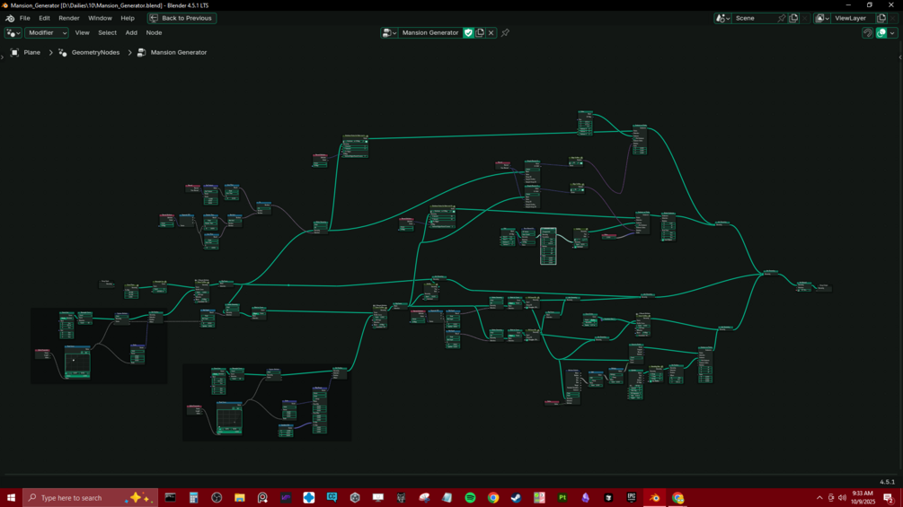The height and width of the screenshot is (507, 903).
Task: Open the Help menu
Action: tap(128, 18)
